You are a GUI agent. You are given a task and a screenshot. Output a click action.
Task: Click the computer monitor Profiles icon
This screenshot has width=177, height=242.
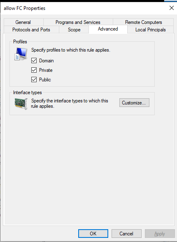click(x=21, y=54)
